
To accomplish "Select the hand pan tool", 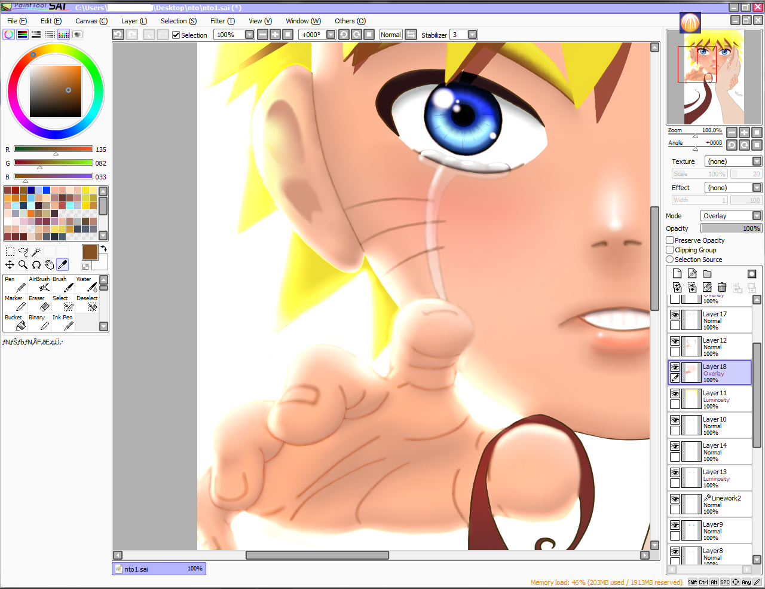I will [49, 264].
